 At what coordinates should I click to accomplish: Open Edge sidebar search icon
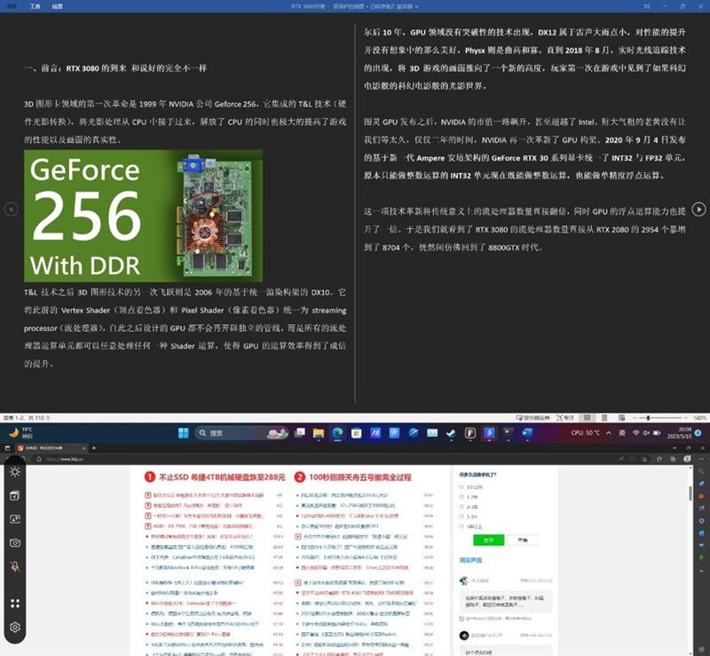[701, 471]
